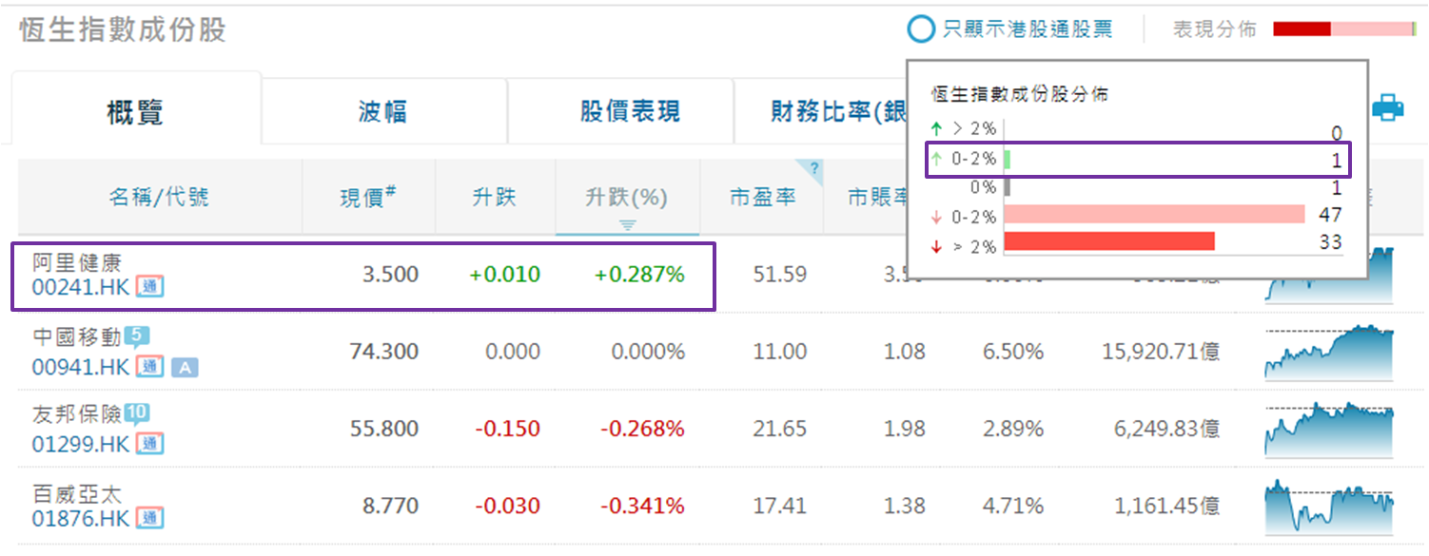Click the 10 comment bubble on 友邦保險
Viewport: 1429px width, 556px height.
(x=136, y=412)
